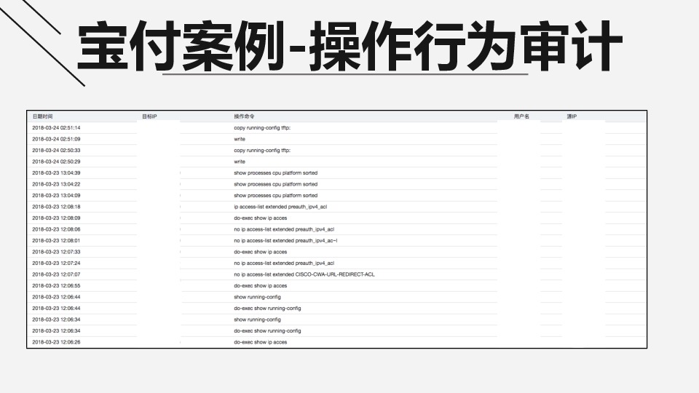Click the 用户名 column header
The width and height of the screenshot is (699, 393).
(521, 116)
